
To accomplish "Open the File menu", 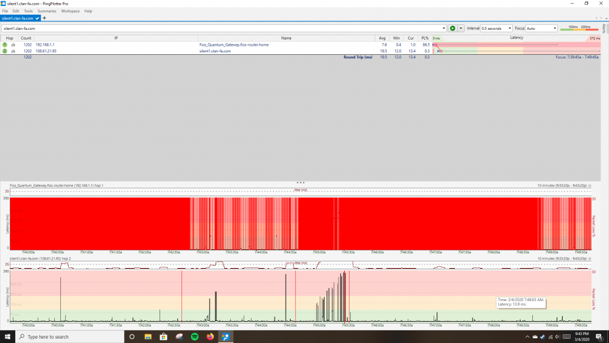I will [5, 11].
